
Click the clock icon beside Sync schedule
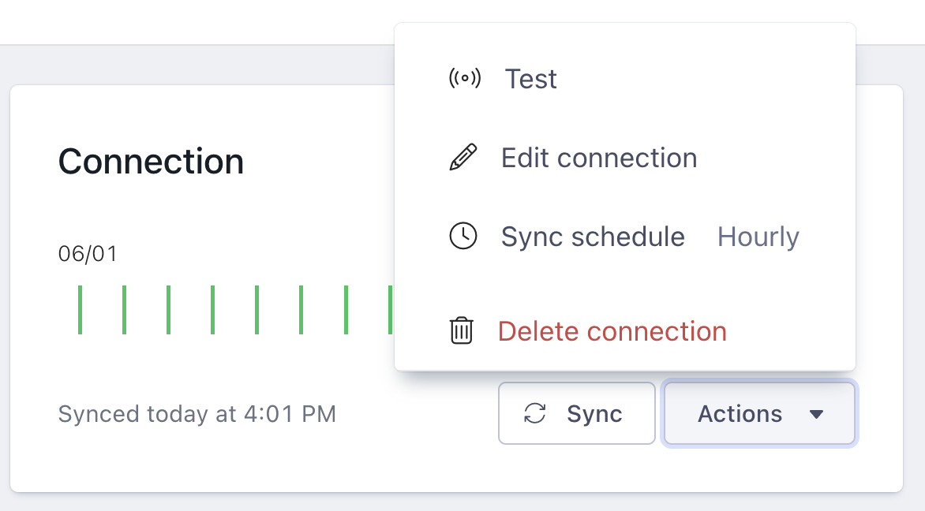pos(463,237)
